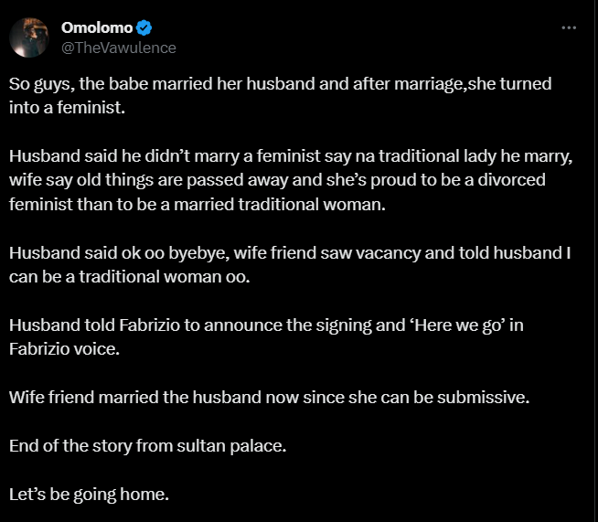Click the line starting "wife say old things"
The height and width of the screenshot is (522, 598).
point(277,180)
